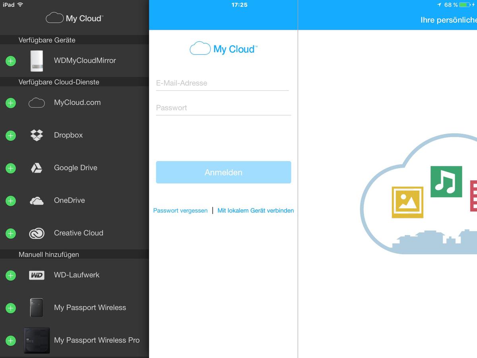Add the WDMyCloudMirror device with its plus icon

pyautogui.click(x=11, y=61)
